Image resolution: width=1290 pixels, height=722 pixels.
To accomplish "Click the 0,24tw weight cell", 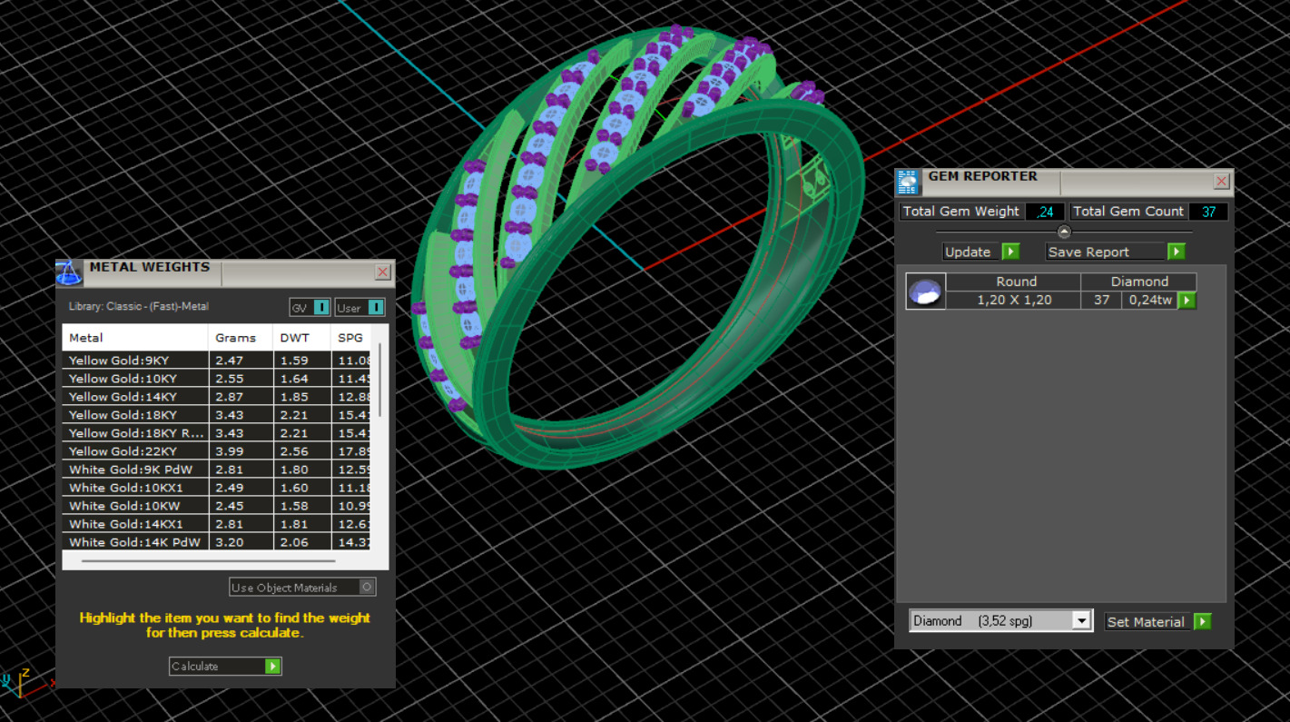I will [x=1150, y=301].
